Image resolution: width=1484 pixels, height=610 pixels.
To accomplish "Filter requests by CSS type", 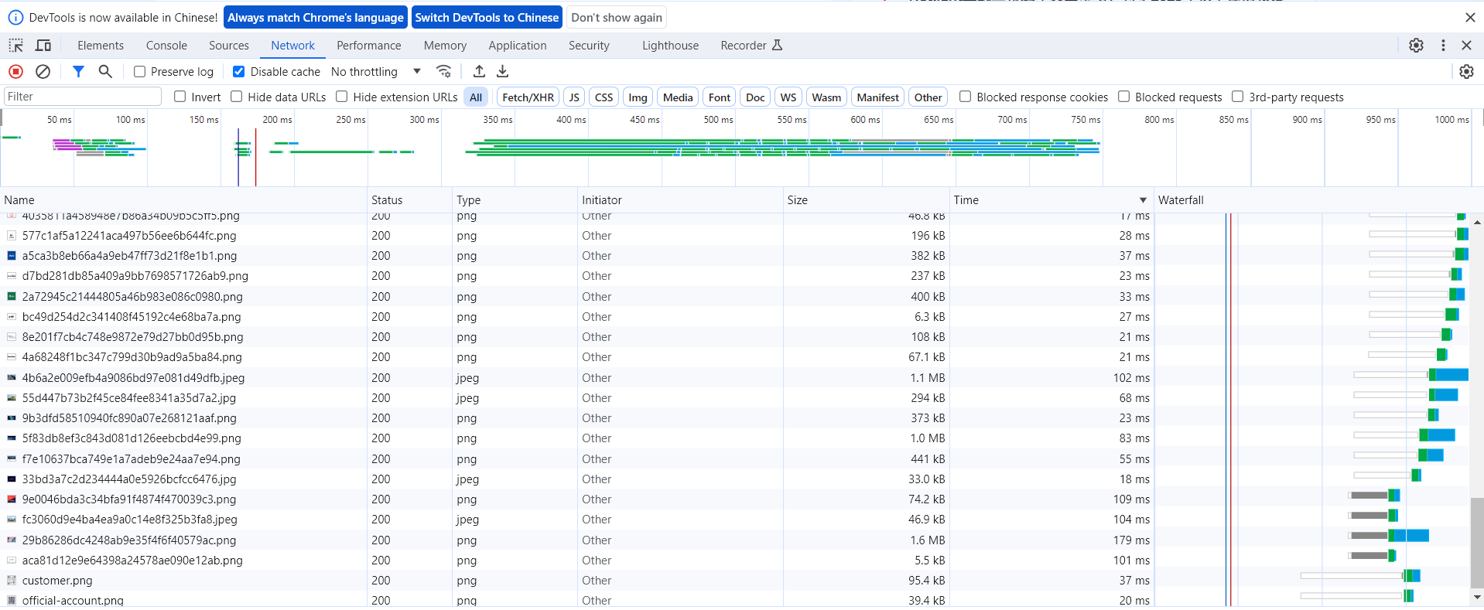I will pyautogui.click(x=604, y=97).
